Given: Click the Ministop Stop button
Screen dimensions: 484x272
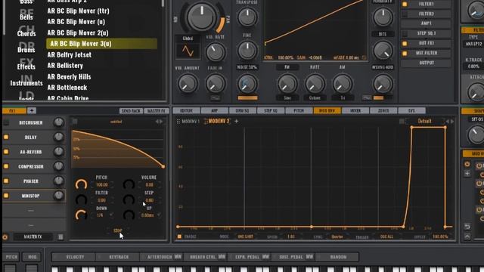Looking at the screenshot, I should tap(118, 230).
